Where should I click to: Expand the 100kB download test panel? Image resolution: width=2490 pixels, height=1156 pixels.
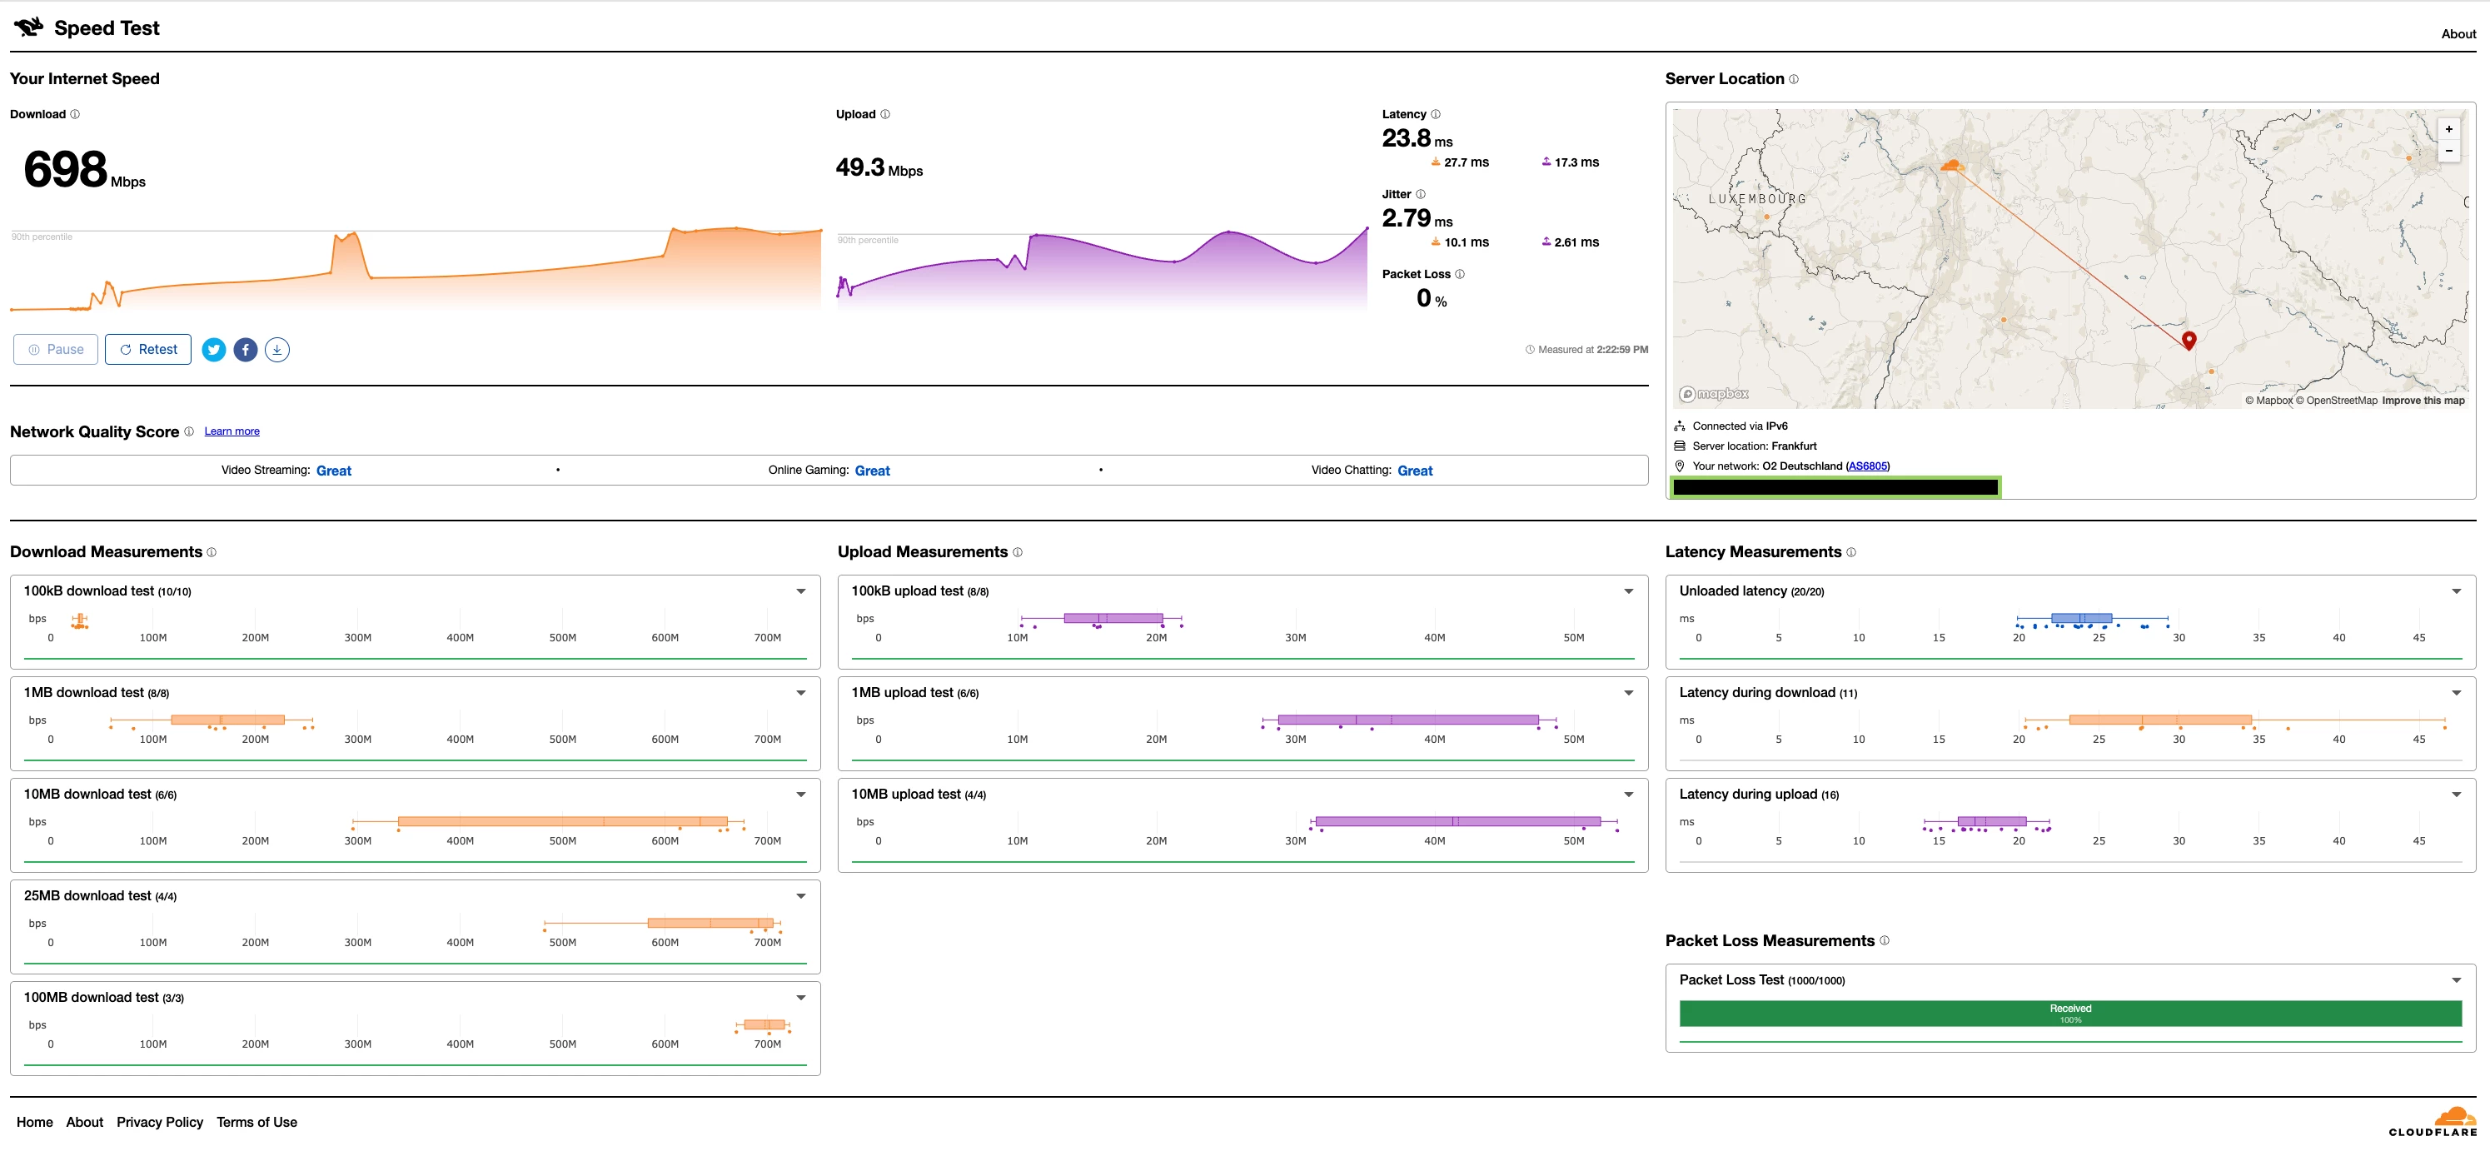coord(800,591)
